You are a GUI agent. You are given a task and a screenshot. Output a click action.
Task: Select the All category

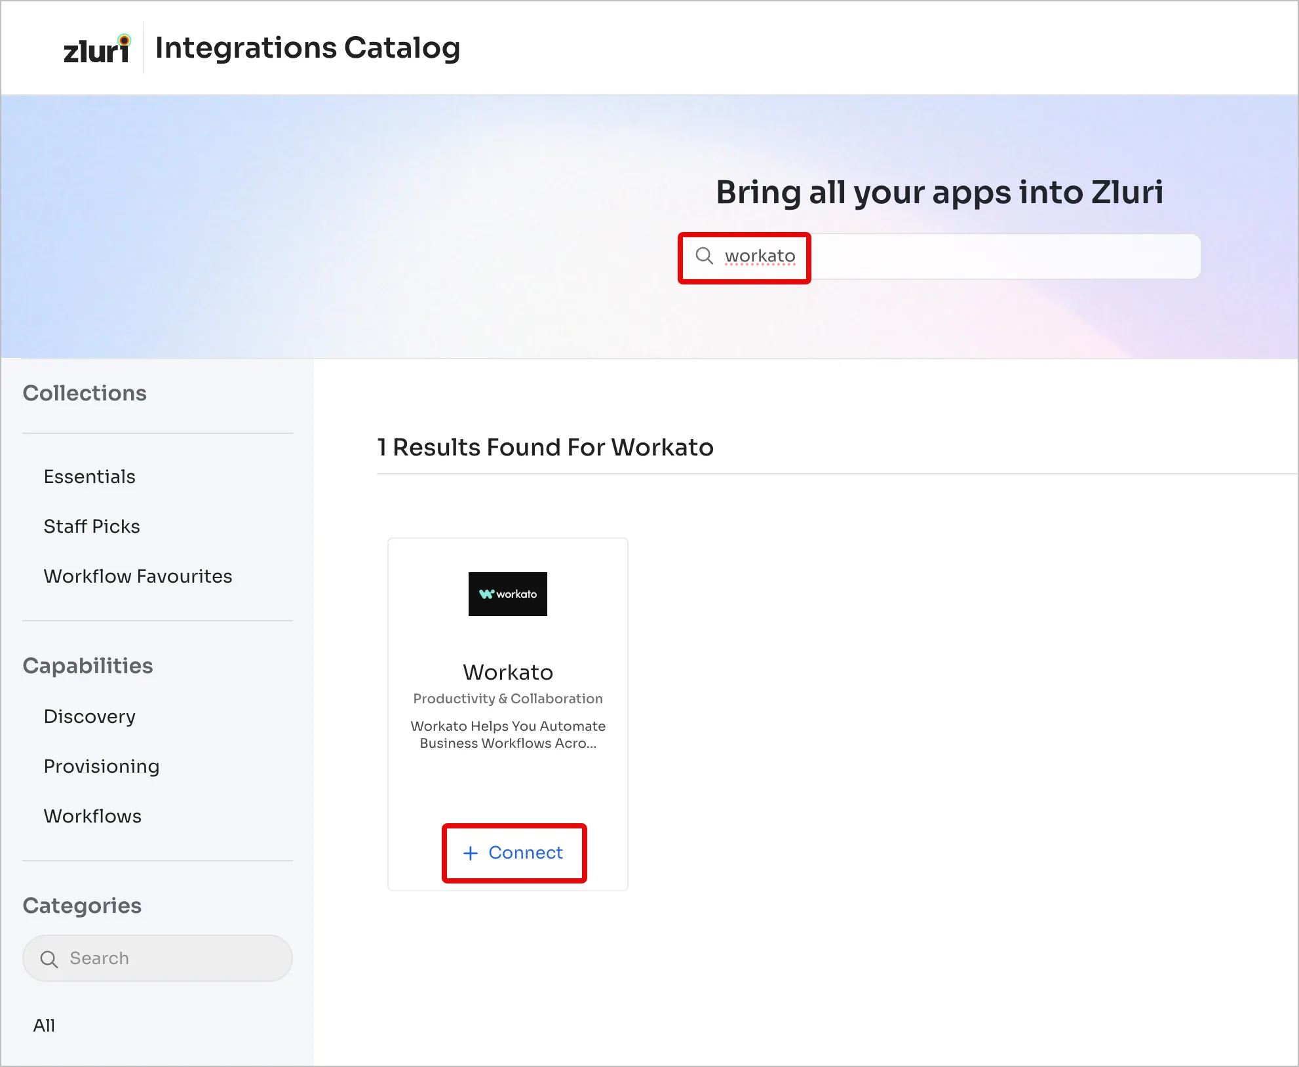pos(44,1025)
